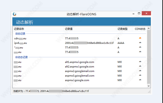This screenshot has height=103, width=163.
Task: Select aspmx3.googlemail.com record value
Action: [x=80, y=76]
